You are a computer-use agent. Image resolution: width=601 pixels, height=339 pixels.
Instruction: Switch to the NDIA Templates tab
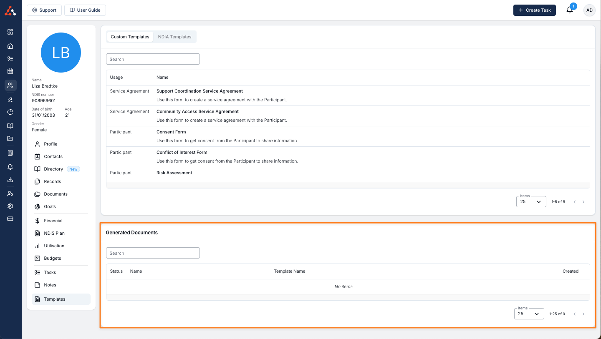point(174,37)
